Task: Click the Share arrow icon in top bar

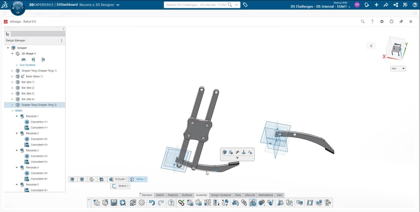Action: pyautogui.click(x=386, y=5)
